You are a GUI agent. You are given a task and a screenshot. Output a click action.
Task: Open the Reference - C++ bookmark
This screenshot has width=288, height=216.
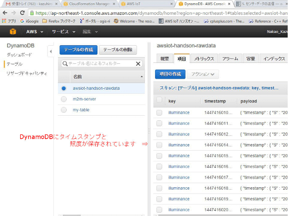point(268,21)
